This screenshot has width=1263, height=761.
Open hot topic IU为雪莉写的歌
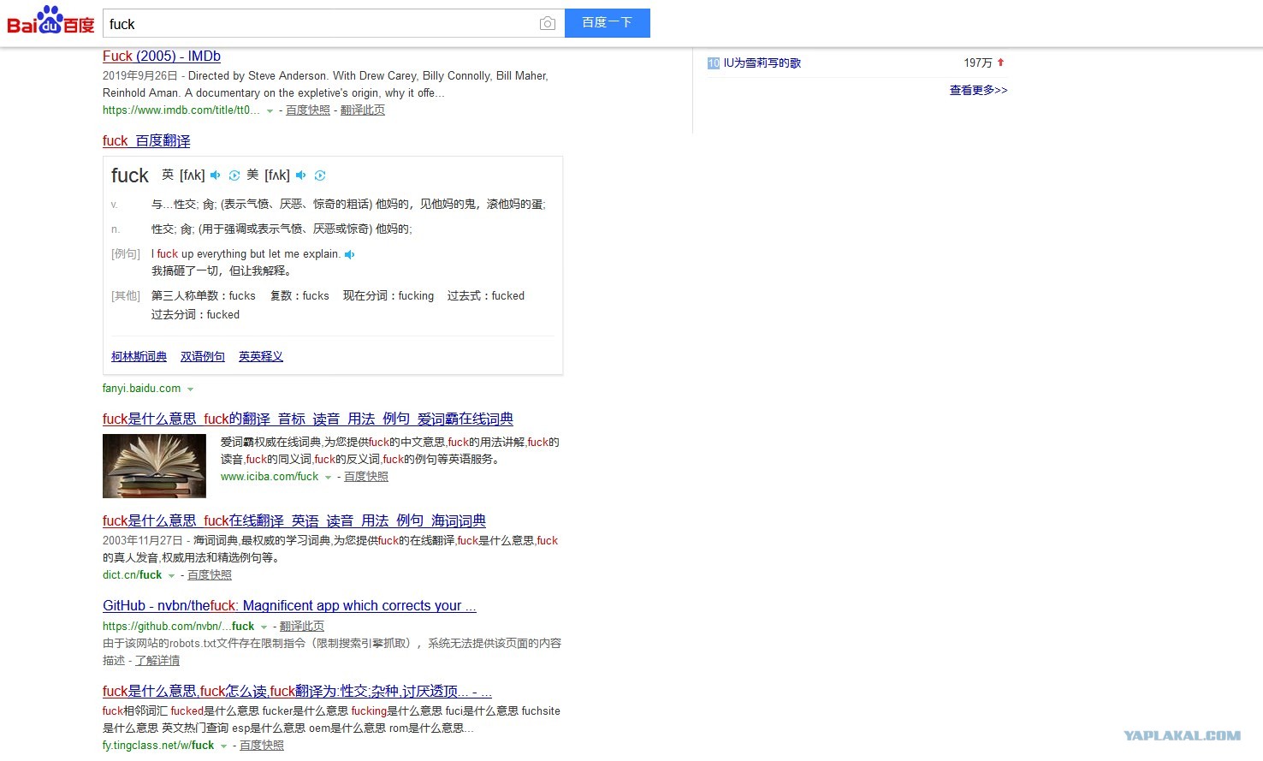[x=762, y=63]
